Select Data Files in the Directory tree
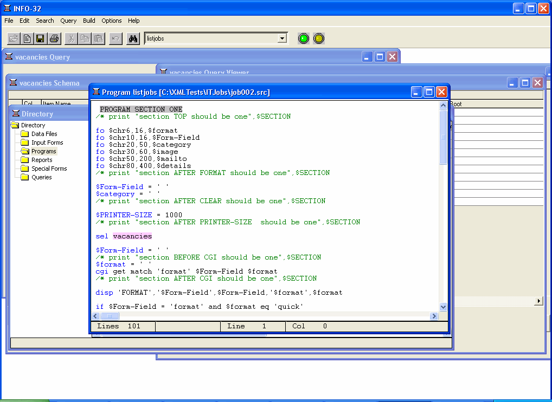 tap(44, 134)
